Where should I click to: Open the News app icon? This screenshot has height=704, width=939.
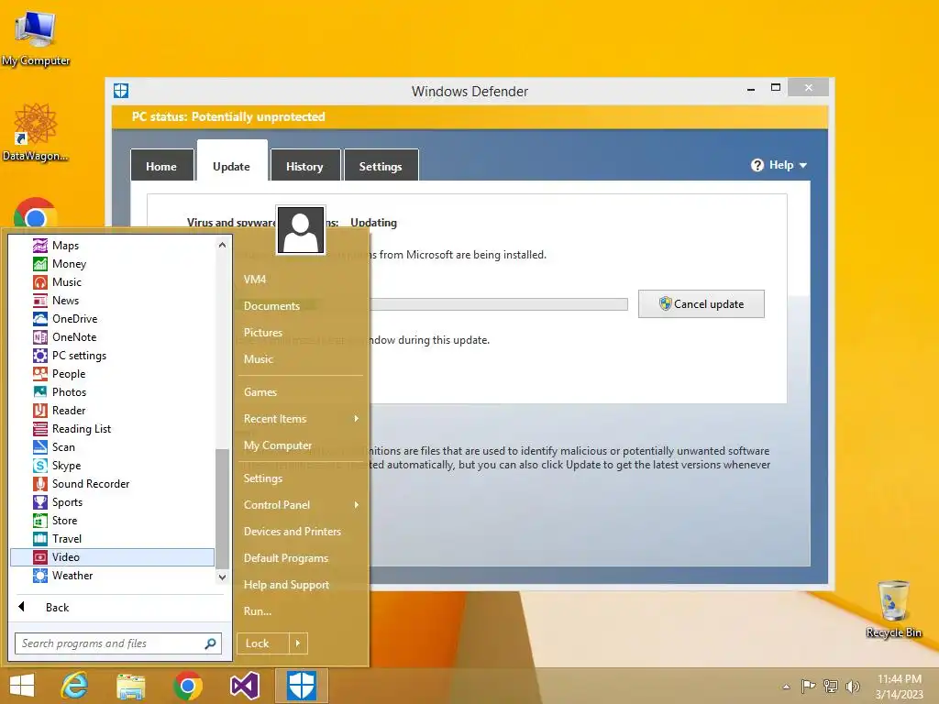[x=40, y=301]
